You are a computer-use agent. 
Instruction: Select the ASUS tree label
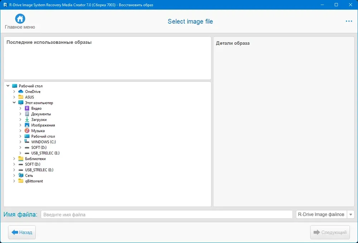click(x=29, y=97)
